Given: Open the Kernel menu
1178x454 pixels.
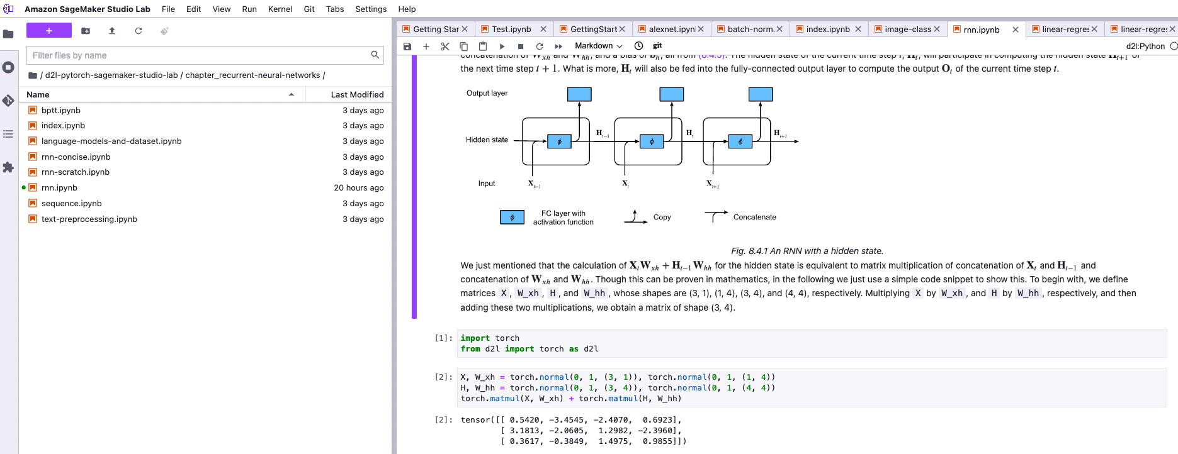Looking at the screenshot, I should coord(280,9).
